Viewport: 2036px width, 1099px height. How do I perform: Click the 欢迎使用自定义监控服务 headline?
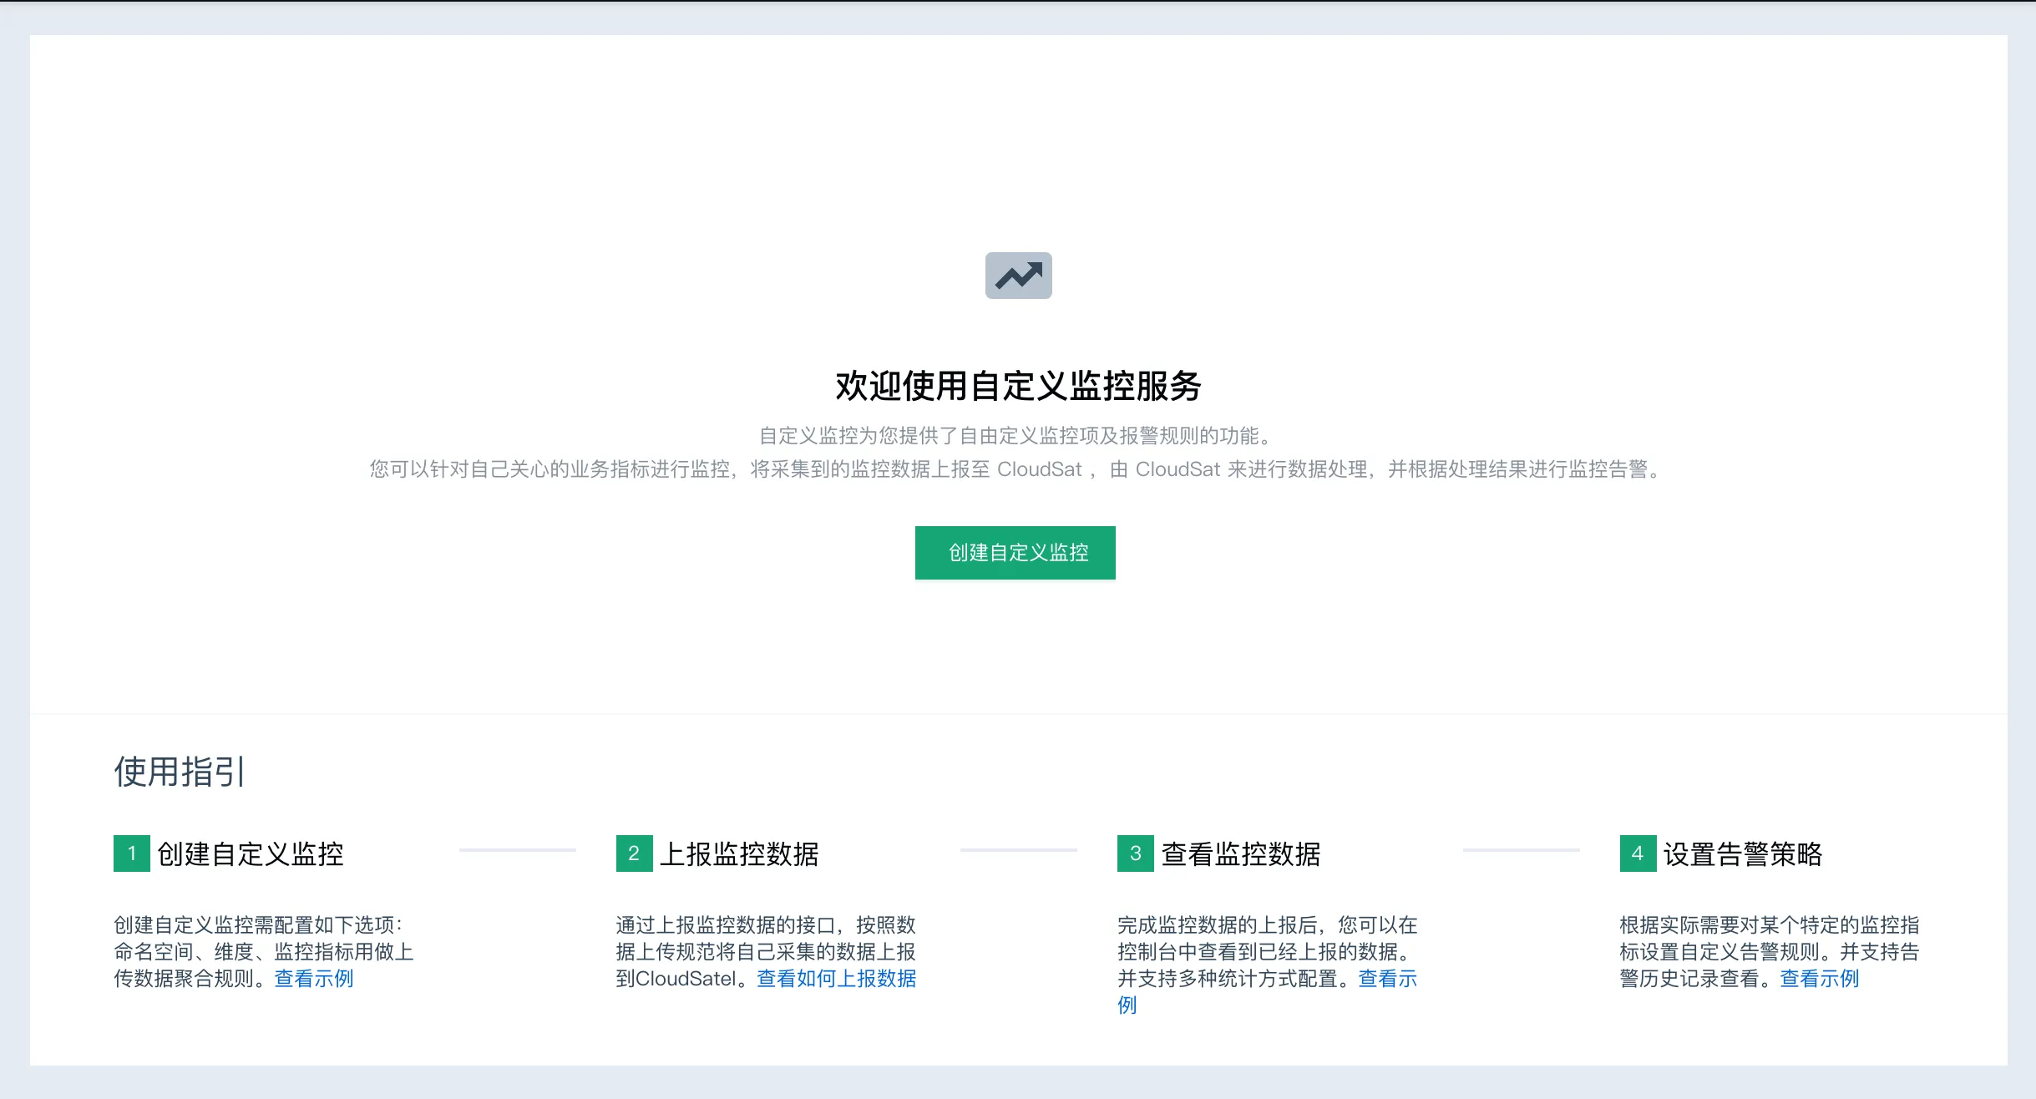coord(1018,387)
